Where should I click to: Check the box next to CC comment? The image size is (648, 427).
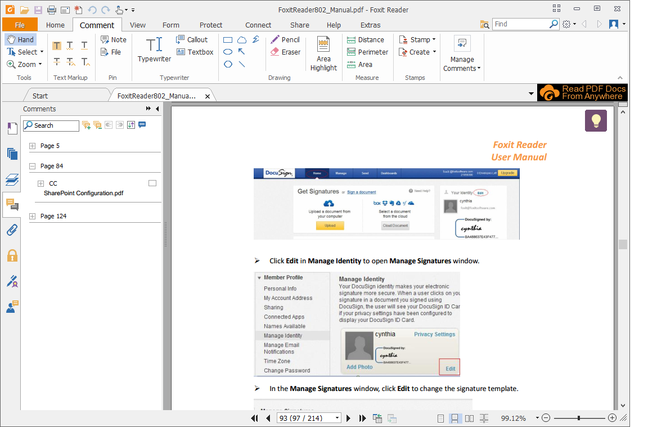[152, 183]
